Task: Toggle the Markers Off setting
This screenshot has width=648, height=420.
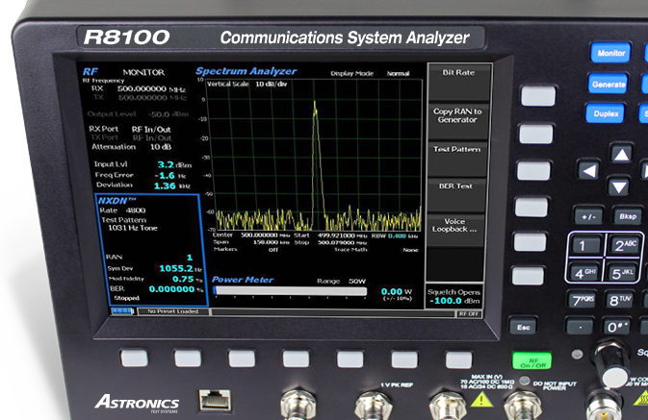Action: click(x=272, y=248)
